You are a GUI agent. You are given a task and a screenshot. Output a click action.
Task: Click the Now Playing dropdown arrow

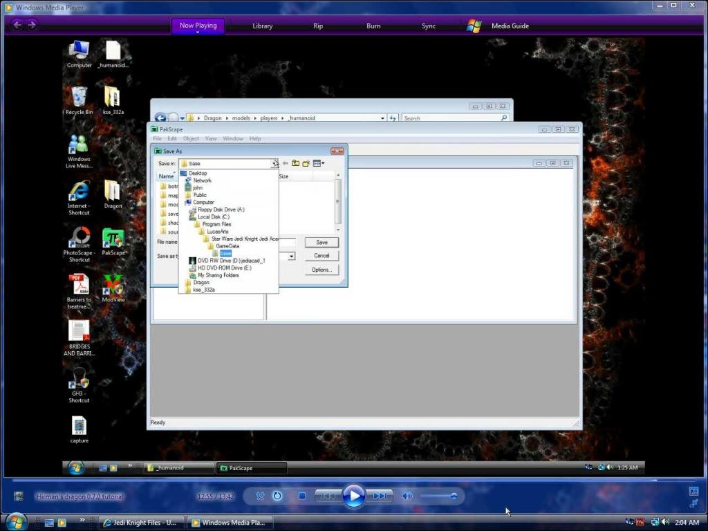tap(198, 32)
